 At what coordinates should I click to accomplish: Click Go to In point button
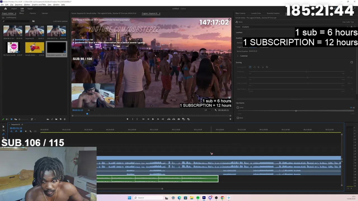(x=143, y=119)
